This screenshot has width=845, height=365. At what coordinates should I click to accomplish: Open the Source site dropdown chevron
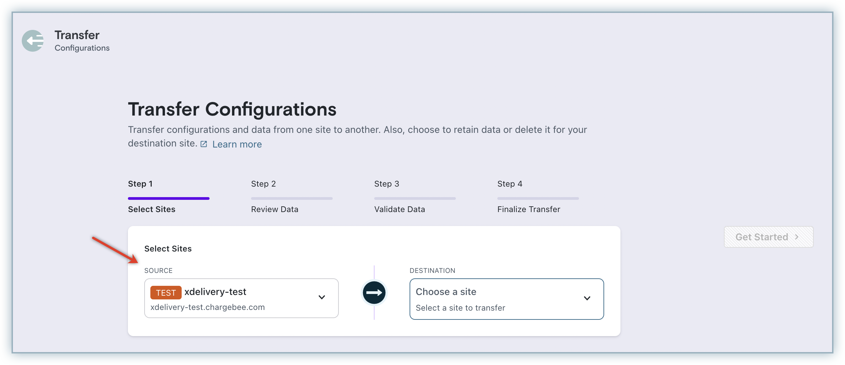(x=321, y=297)
